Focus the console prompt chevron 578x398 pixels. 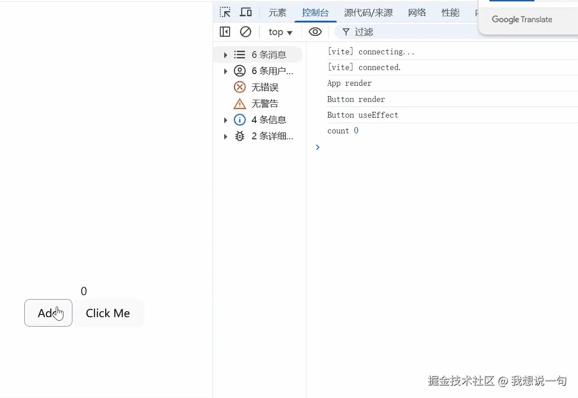coord(318,147)
